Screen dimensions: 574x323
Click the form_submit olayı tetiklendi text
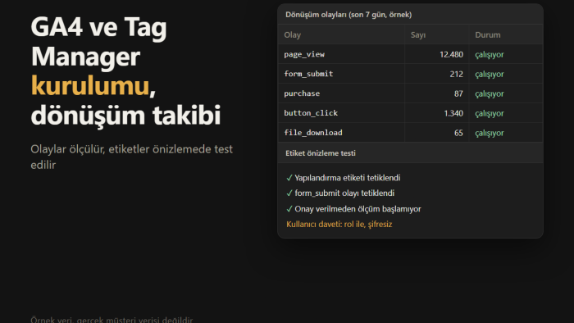click(344, 193)
